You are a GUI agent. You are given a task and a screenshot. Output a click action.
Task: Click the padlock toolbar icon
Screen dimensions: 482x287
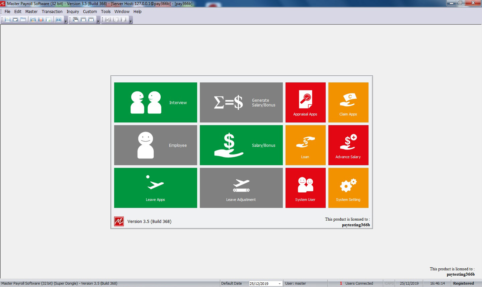click(33, 20)
